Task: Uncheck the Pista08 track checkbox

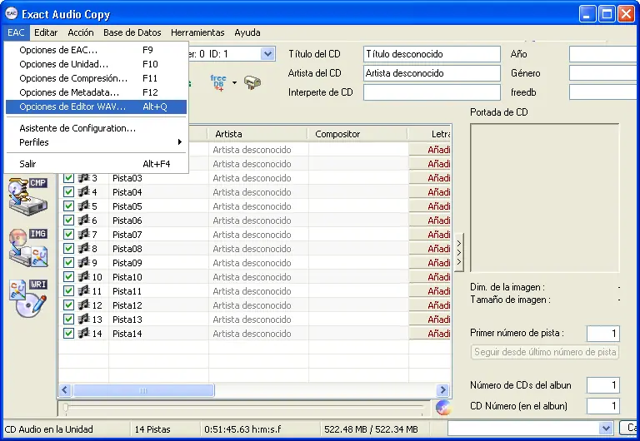Action: click(68, 249)
